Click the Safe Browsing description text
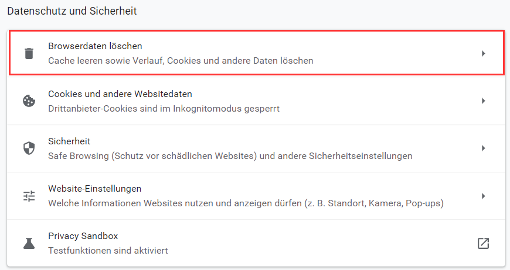The height and width of the screenshot is (270, 510). 230,156
